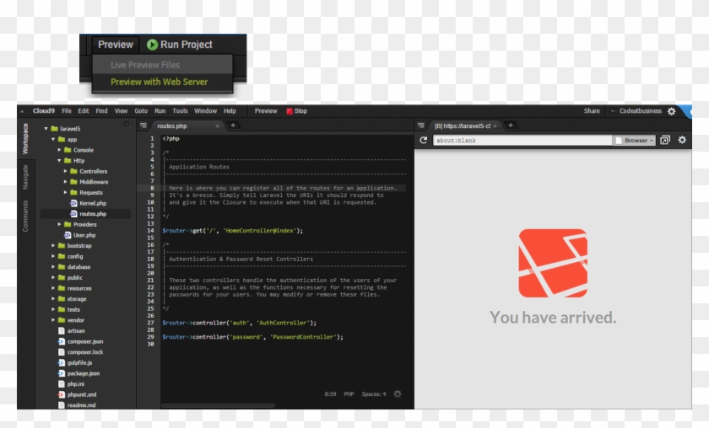Open composer.json in the file tree
The width and height of the screenshot is (709, 428).
(85, 341)
